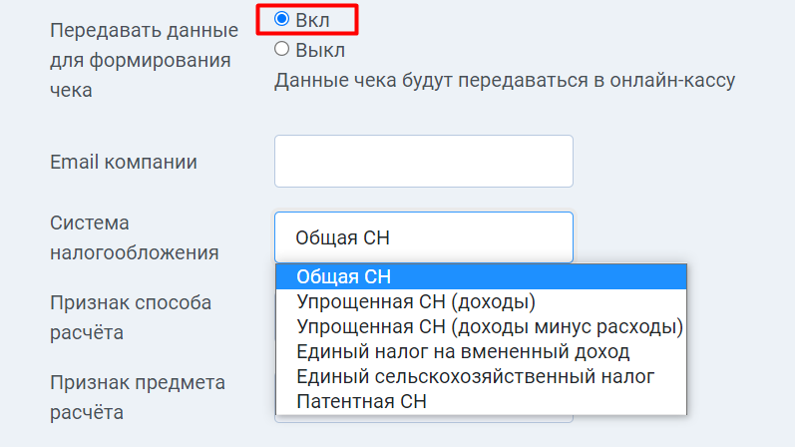795x447 pixels.
Task: Choose the highlighted Общая СН option
Action: point(481,276)
